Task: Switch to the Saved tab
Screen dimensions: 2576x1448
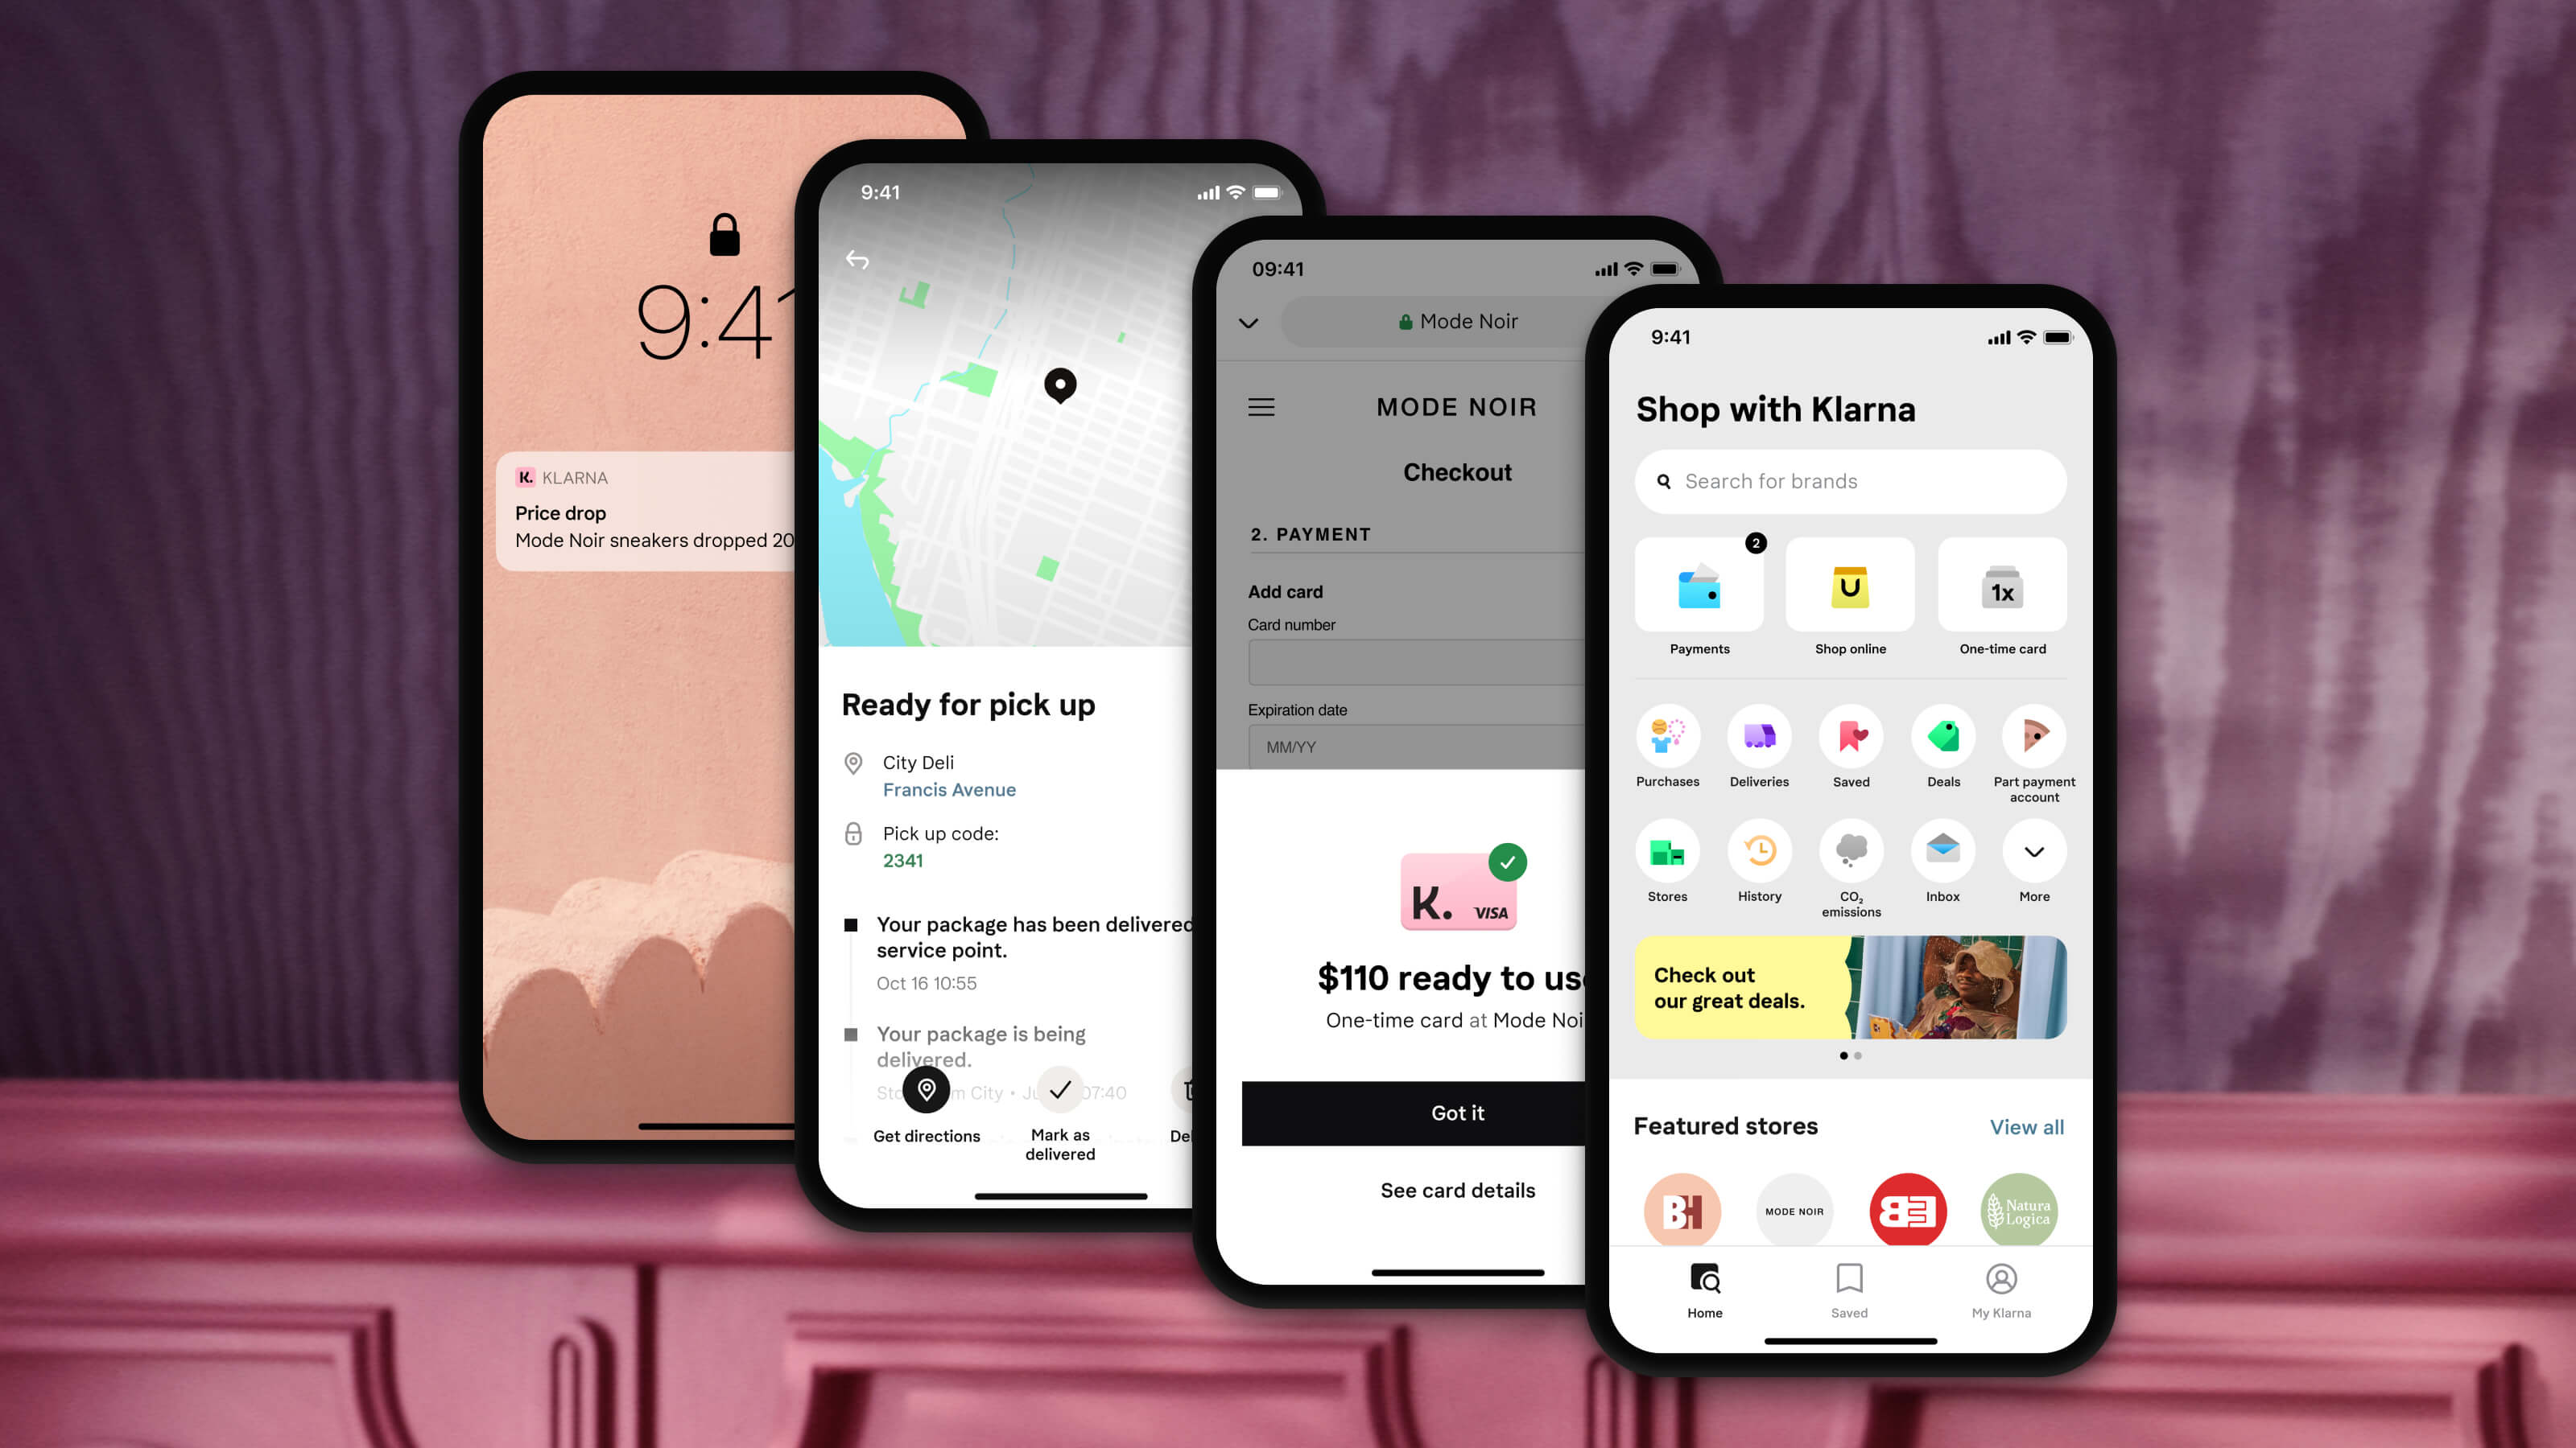Action: click(x=1847, y=1290)
